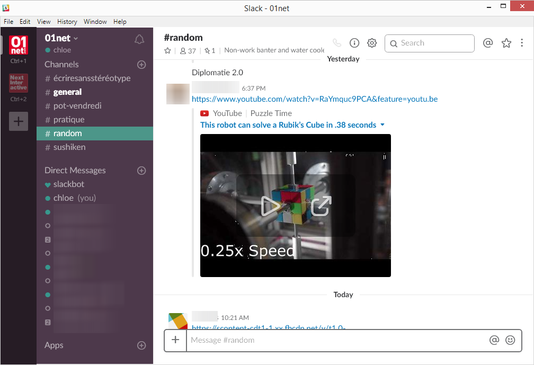This screenshot has width=534, height=365.
Task: Play the Rubik's Cube video preview
Action: click(x=270, y=206)
